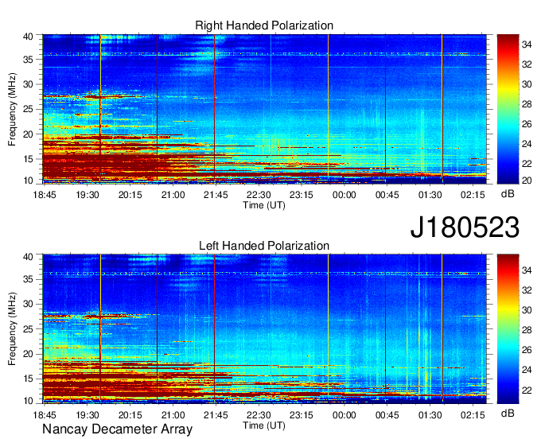Click the 10 MHz tick on upper frequency axis
This screenshot has width=541, height=439.
[x=28, y=181]
